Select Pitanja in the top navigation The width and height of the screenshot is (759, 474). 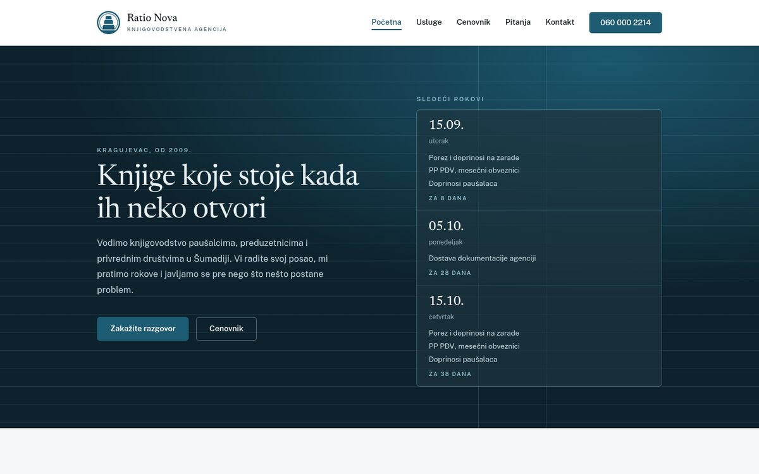[518, 22]
